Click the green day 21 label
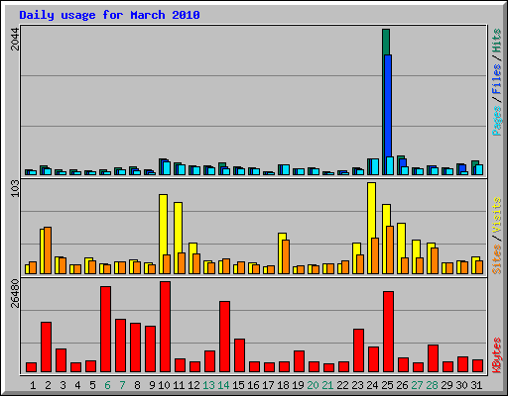The height and width of the screenshot is (396, 508). (x=327, y=385)
